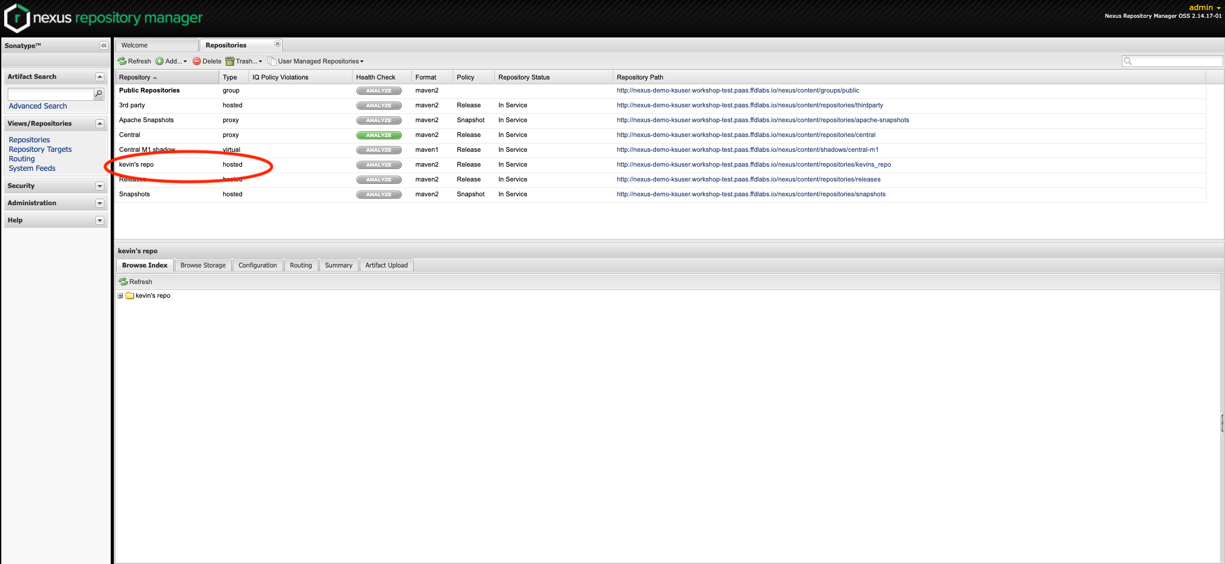This screenshot has width=1225, height=564.
Task: Open System Feeds in the sidebar
Action: tap(32, 168)
